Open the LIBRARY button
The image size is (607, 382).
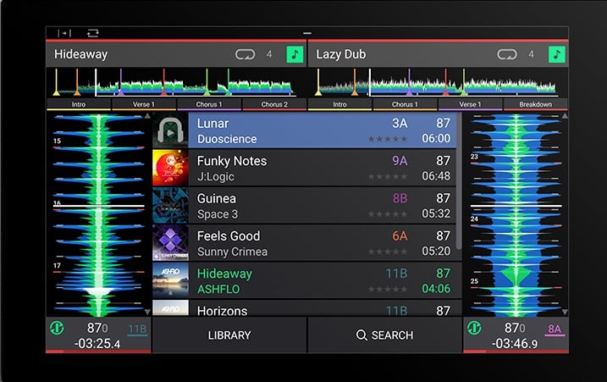point(229,335)
